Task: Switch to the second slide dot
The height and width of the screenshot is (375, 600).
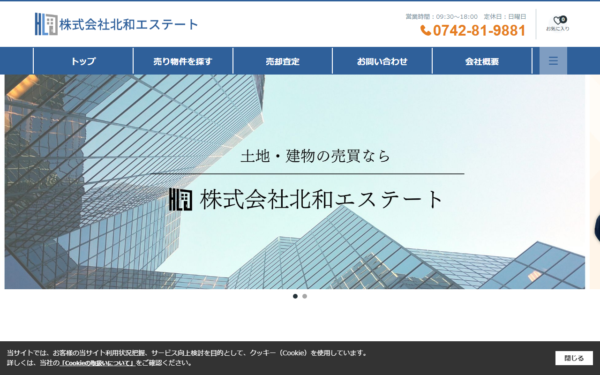Action: (305, 296)
